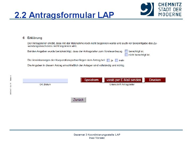Click 'vorab per E-Mail senden' button
191x143 pixels.
[123, 80]
